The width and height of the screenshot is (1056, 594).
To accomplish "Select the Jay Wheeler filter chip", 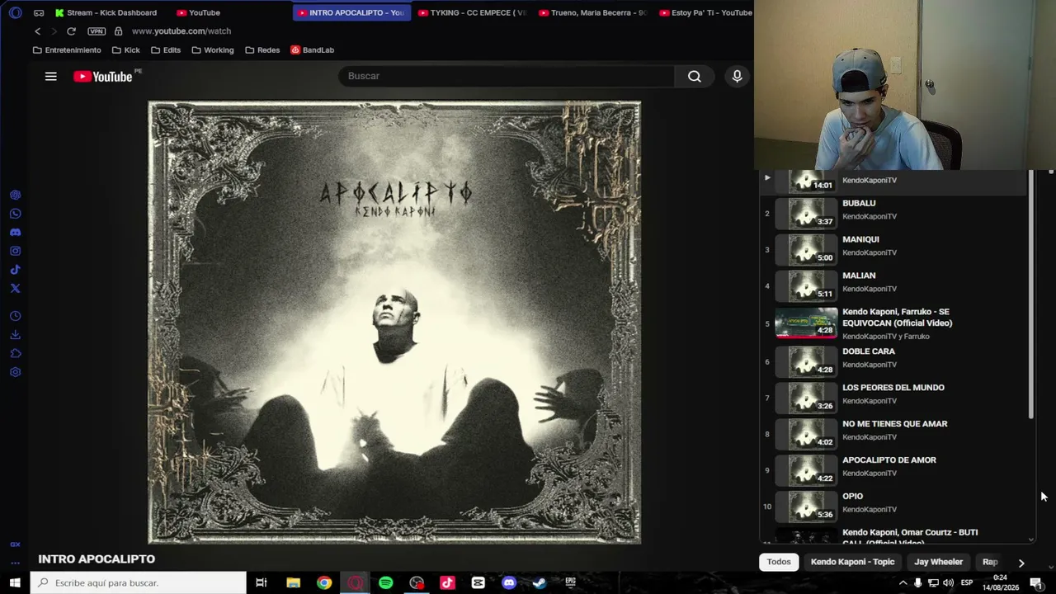I will (x=938, y=562).
